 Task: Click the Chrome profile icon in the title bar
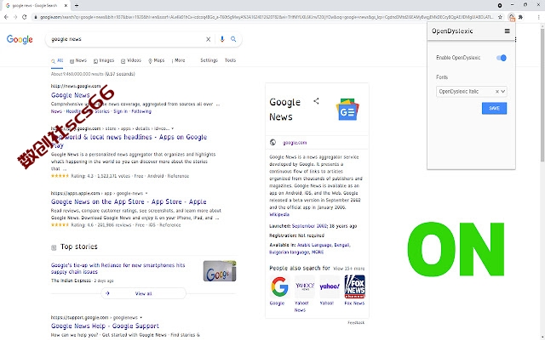500,5
